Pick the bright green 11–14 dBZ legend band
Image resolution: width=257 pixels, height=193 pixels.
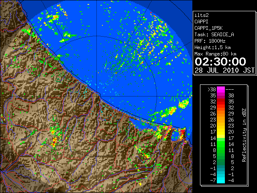tap(221, 144)
